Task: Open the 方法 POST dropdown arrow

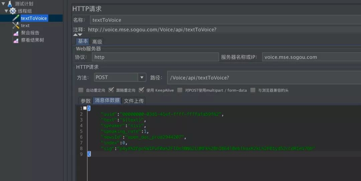Action: click(x=142, y=77)
